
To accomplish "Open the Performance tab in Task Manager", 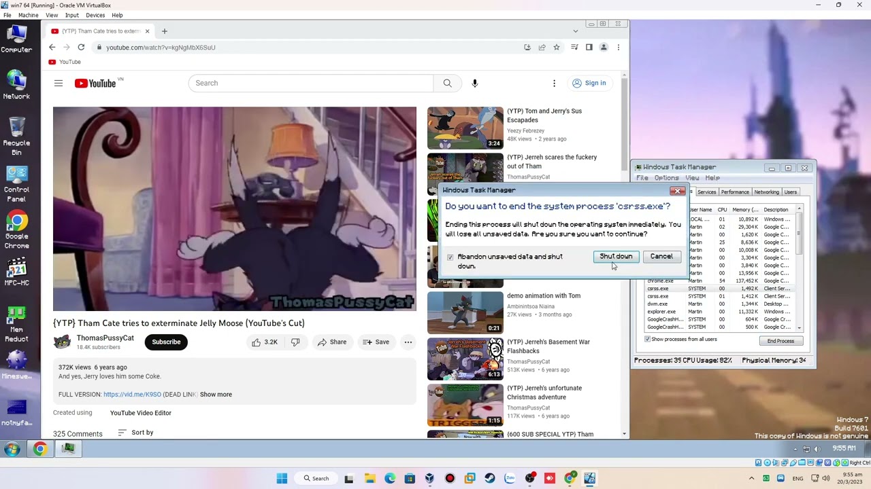I will (735, 192).
